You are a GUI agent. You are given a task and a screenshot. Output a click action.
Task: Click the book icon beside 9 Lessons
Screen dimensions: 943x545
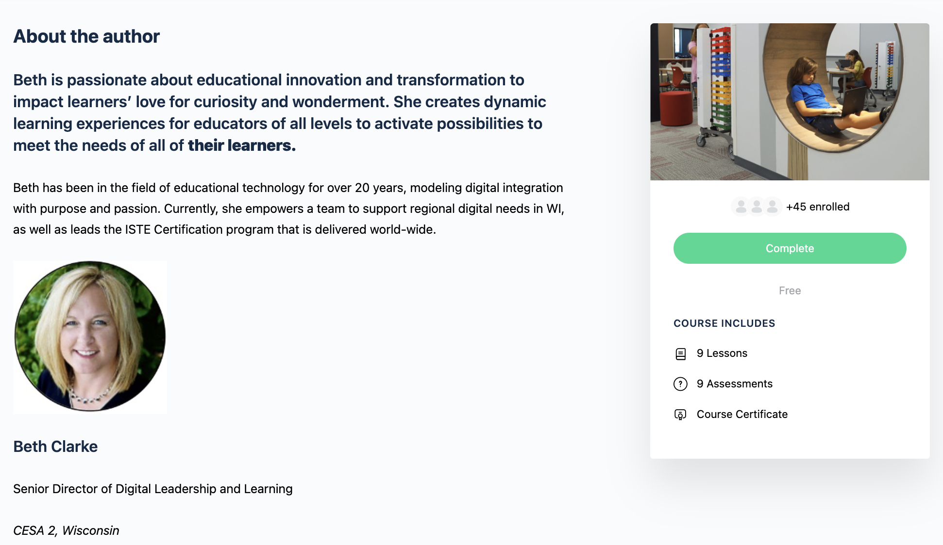[x=680, y=354]
